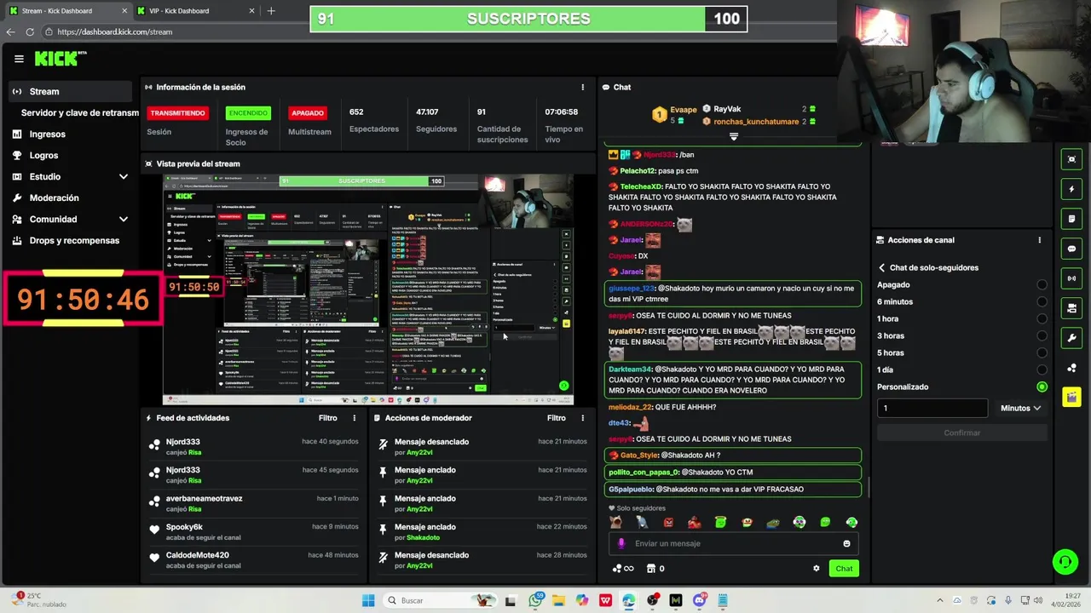The image size is (1091, 613).
Task: Click the purple microphone icon in chat input
Action: point(621,543)
